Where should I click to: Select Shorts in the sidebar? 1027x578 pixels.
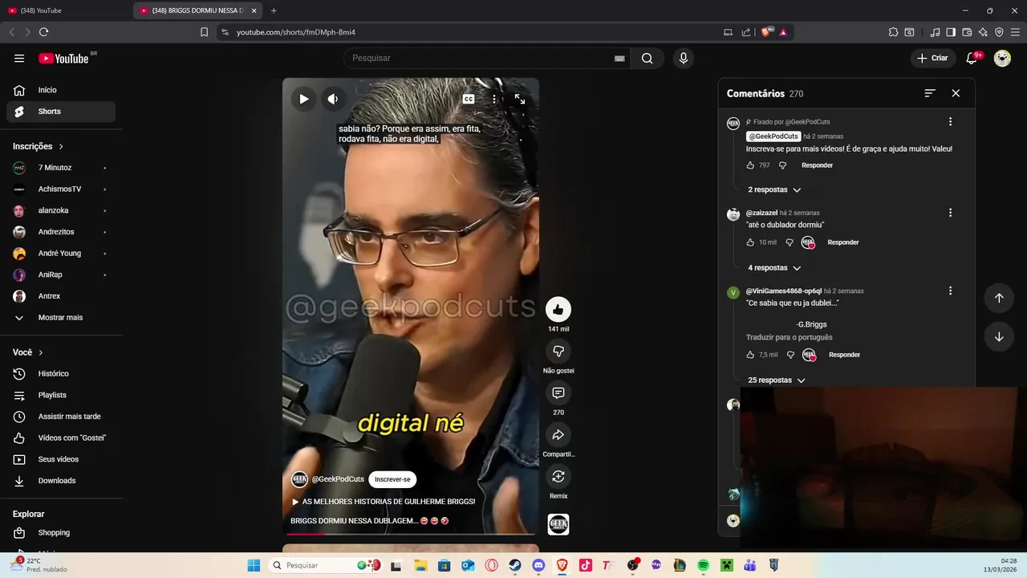point(61,112)
